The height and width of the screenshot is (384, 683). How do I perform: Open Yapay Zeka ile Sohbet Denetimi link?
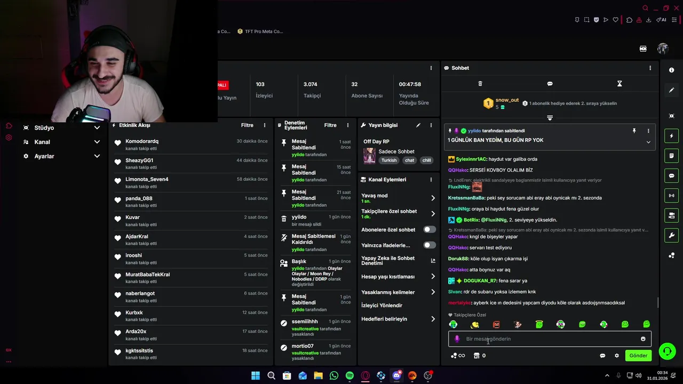[x=398, y=261]
